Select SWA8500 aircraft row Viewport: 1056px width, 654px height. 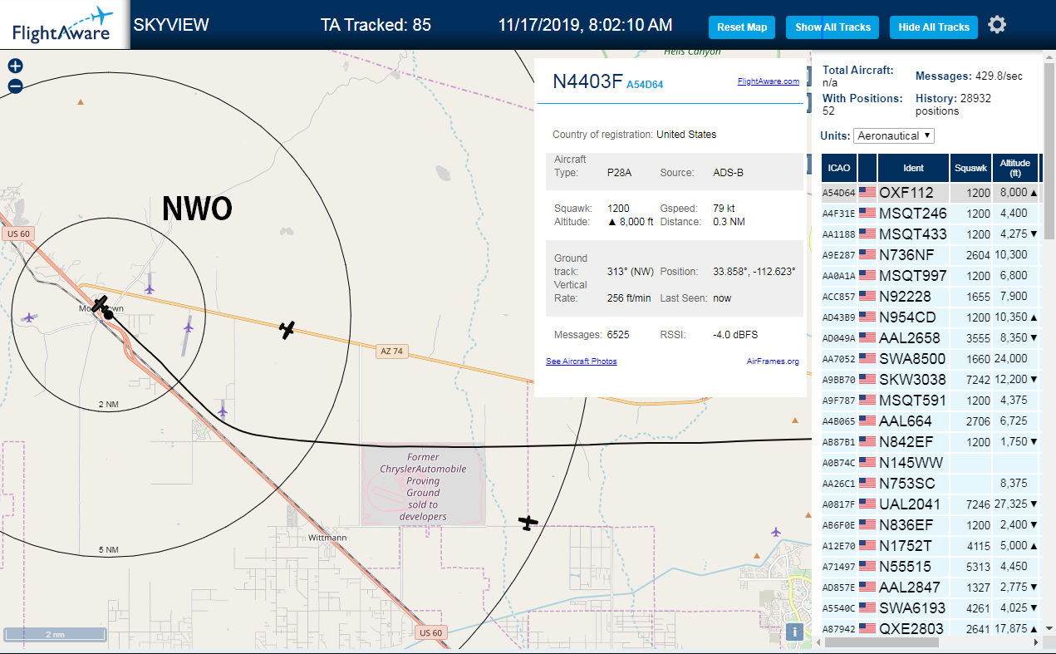pos(931,359)
